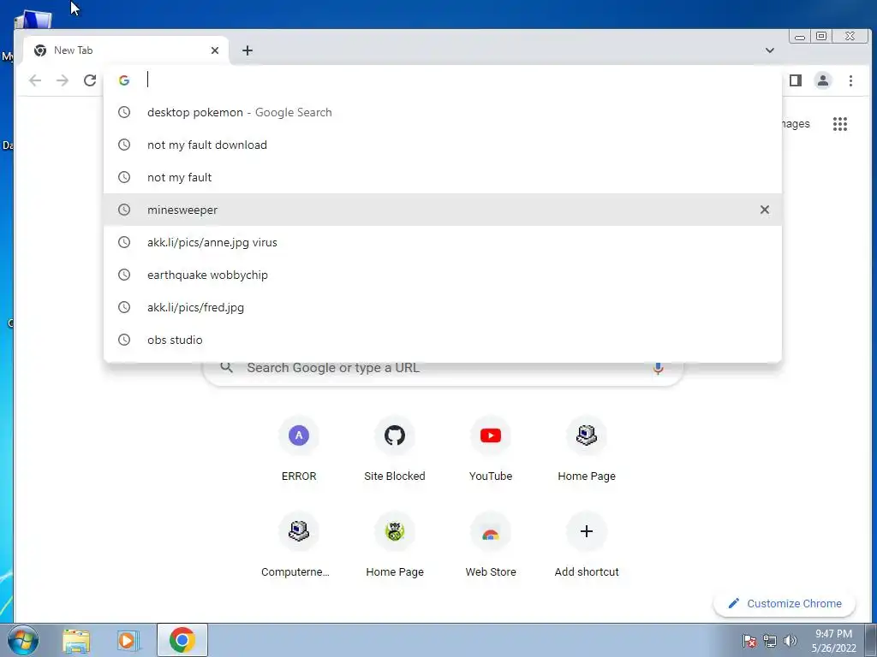This screenshot has height=657, width=877.
Task: Open the Home Page shortcut beside Web Store
Action: (394, 545)
